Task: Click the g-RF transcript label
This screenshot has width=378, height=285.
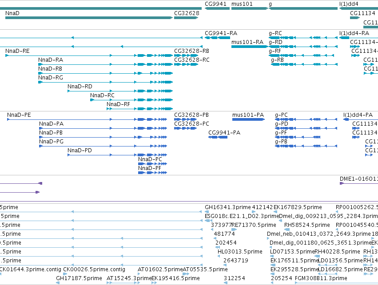Action: click(275, 51)
